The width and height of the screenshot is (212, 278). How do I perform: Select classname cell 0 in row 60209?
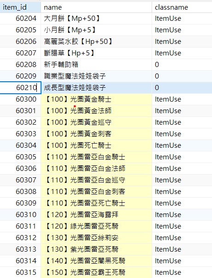(182, 76)
